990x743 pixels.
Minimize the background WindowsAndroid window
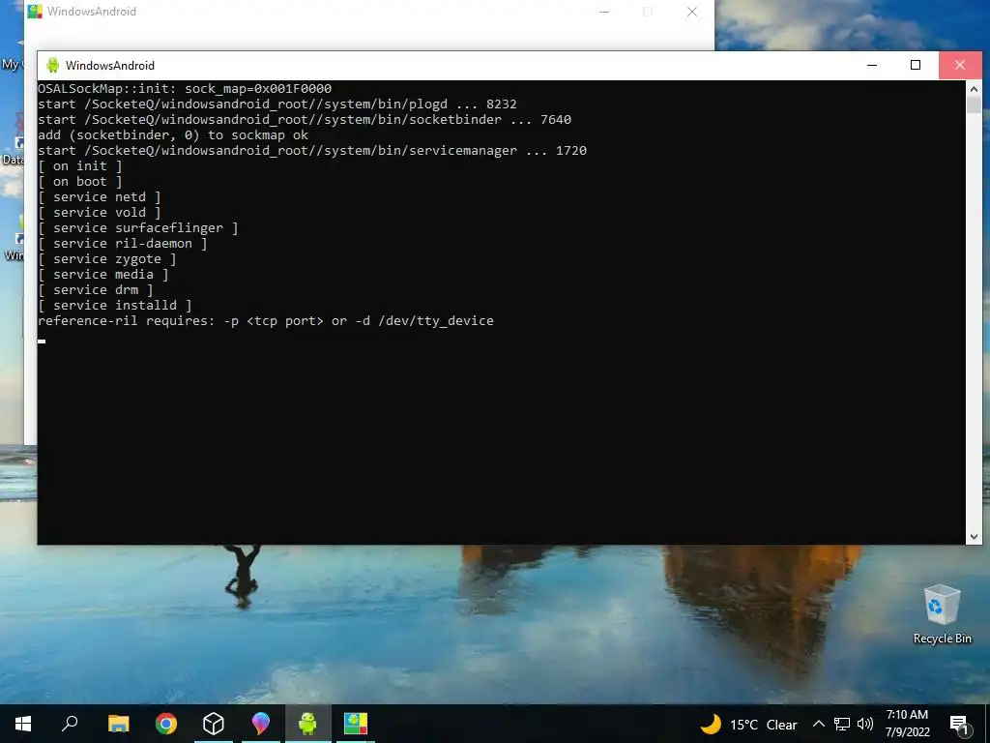[604, 12]
